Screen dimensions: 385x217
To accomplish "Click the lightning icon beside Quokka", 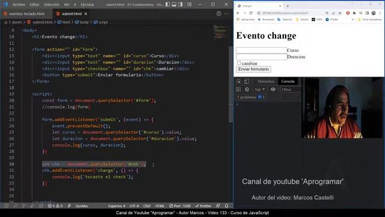I will (69, 206).
